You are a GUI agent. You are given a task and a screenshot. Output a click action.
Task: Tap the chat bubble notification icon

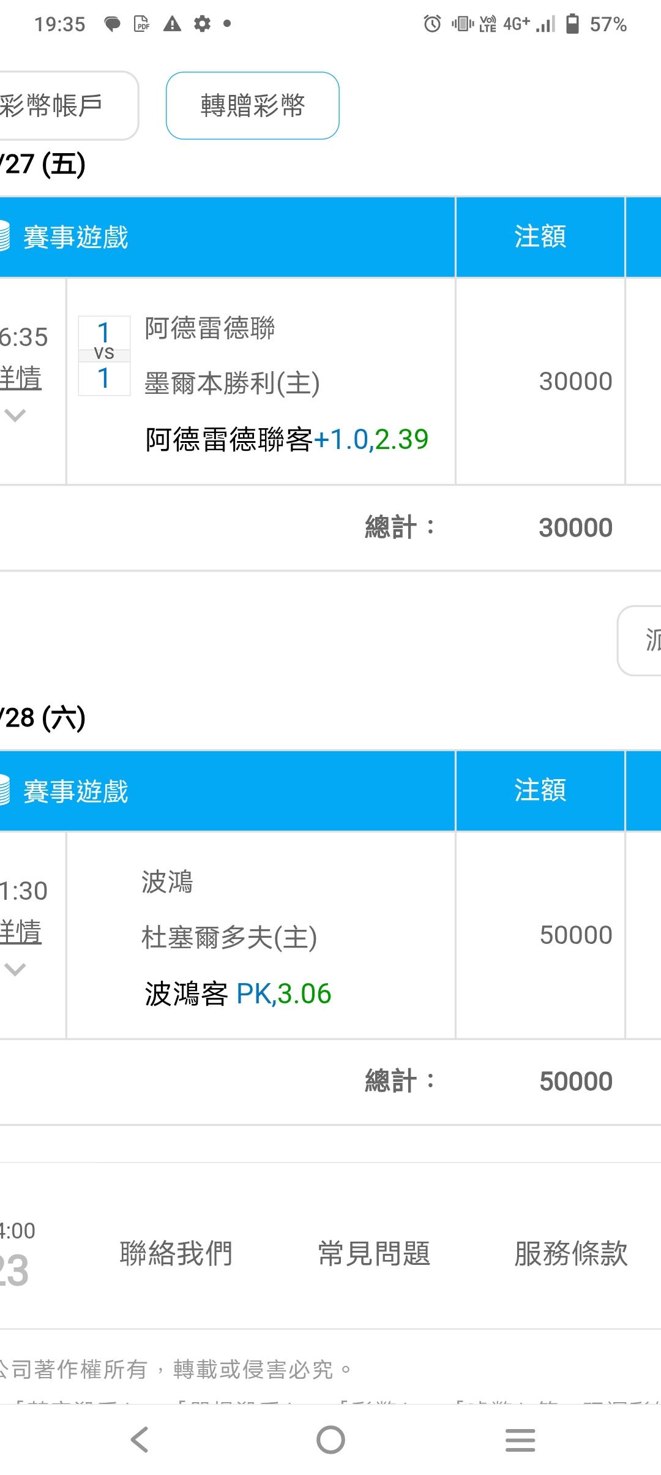pos(112,25)
